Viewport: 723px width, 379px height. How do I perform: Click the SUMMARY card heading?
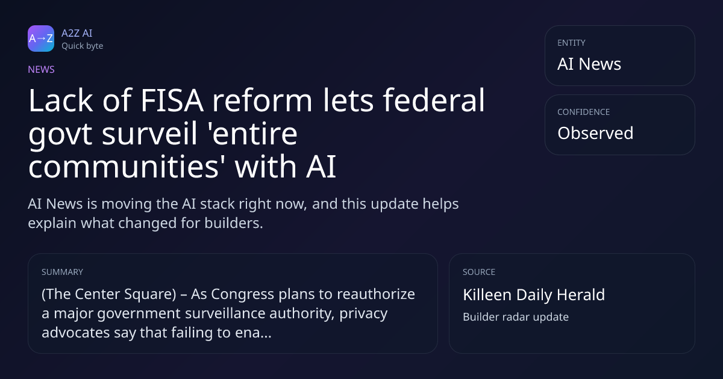(62, 272)
